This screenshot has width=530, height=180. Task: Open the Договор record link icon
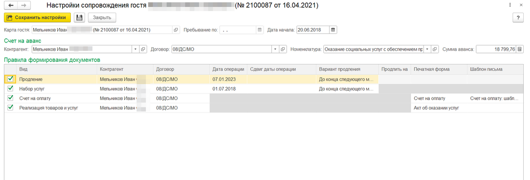(283, 49)
